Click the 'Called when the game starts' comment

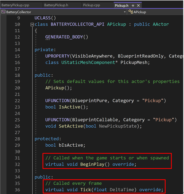point(107,158)
